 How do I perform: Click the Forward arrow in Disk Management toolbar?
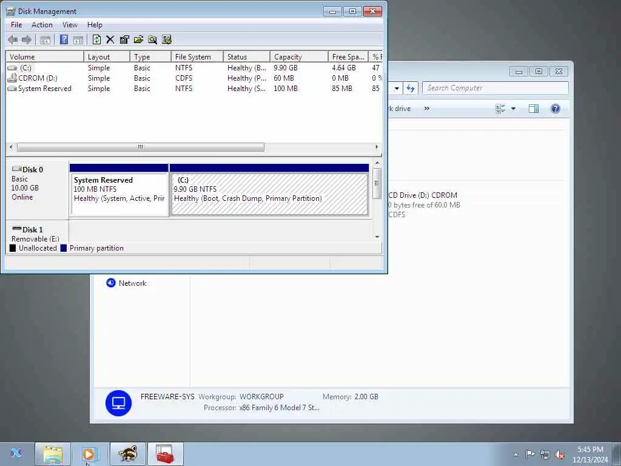[27, 39]
